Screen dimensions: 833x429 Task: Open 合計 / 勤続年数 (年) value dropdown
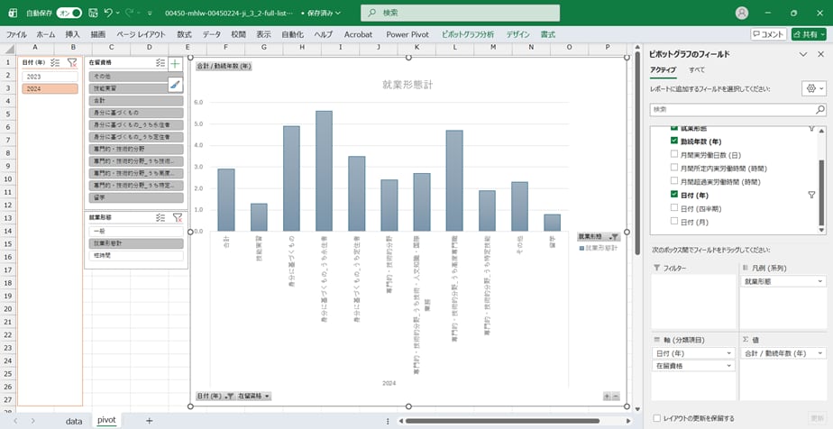click(819, 354)
